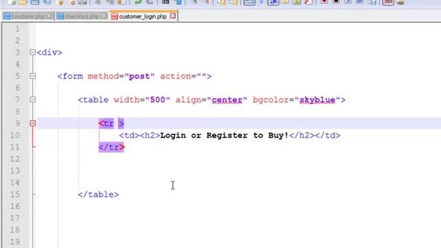Click the method attribute in the form tag
The height and width of the screenshot is (248, 441).
click(x=103, y=76)
